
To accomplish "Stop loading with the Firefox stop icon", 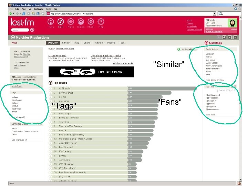I will click(29, 13).
